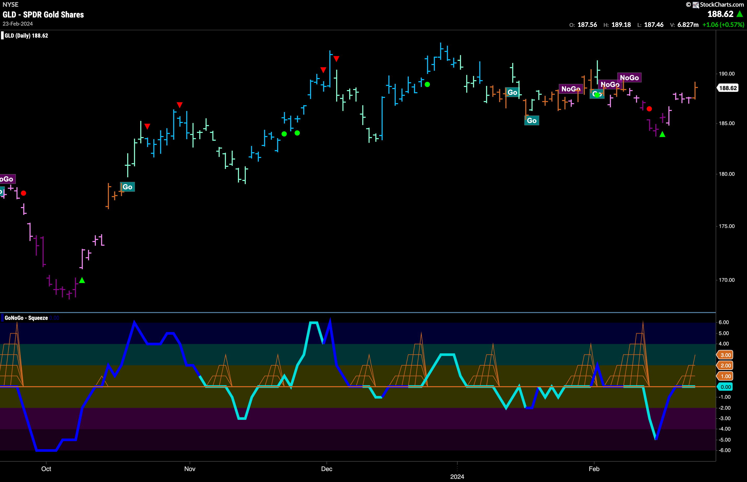This screenshot has width=747, height=482.
Task: Click the large 188.62 last price
Action: 720,14
